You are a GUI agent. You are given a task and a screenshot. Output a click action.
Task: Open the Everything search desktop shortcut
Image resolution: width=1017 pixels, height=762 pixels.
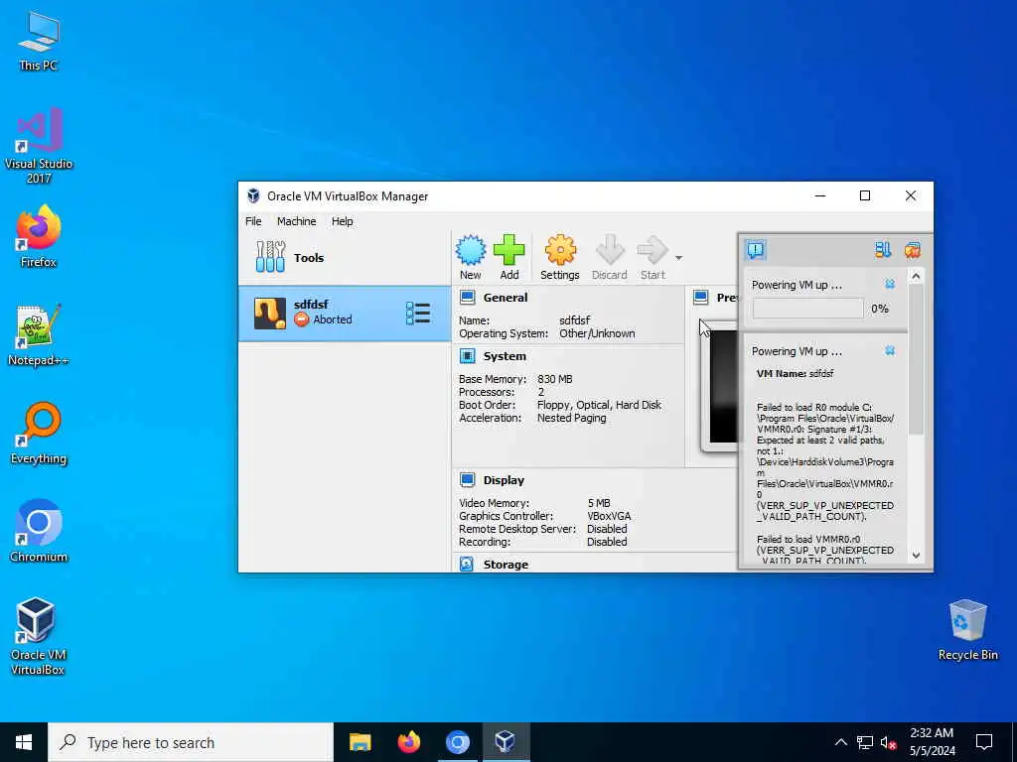click(x=39, y=434)
